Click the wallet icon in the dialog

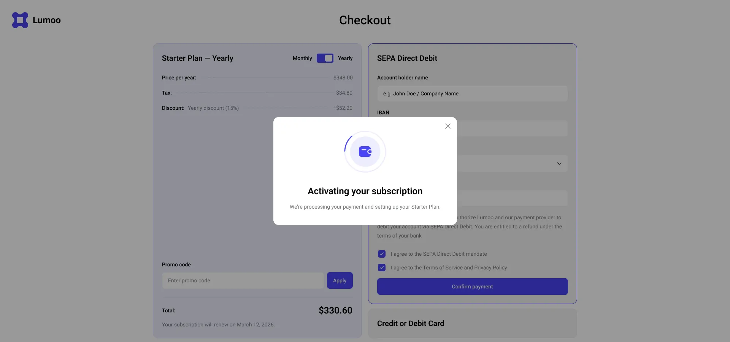(365, 152)
